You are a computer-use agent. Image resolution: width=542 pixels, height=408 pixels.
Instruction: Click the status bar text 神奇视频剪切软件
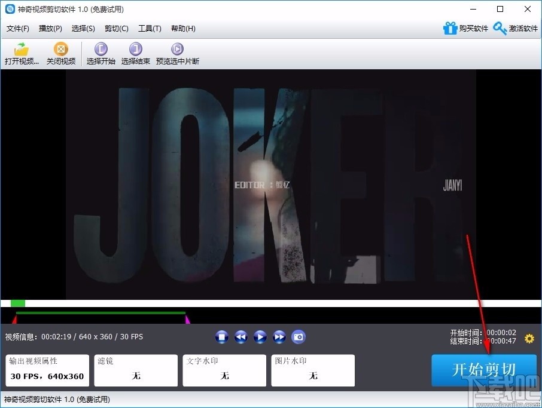pos(57,400)
